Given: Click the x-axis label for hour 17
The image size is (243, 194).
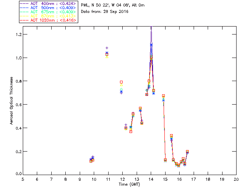Looking at the screenshot, I should pos(194,179).
